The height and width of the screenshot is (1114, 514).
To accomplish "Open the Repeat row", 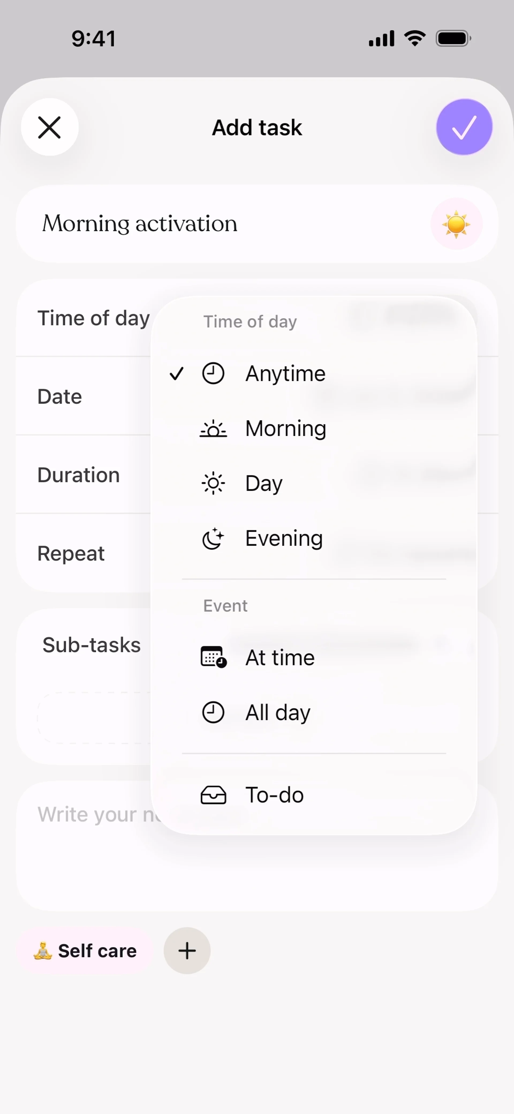I will pyautogui.click(x=71, y=554).
